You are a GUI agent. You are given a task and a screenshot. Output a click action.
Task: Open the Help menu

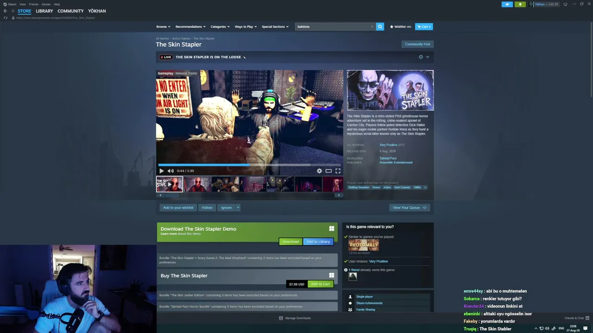pos(57,4)
